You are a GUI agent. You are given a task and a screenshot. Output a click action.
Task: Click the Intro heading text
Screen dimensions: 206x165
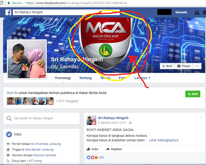point(18,135)
